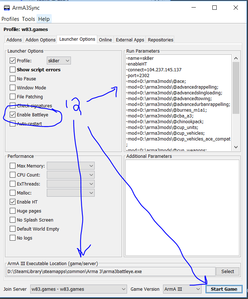Toggle Window Mode checkbox
The height and width of the screenshot is (299, 248).
click(x=13, y=88)
